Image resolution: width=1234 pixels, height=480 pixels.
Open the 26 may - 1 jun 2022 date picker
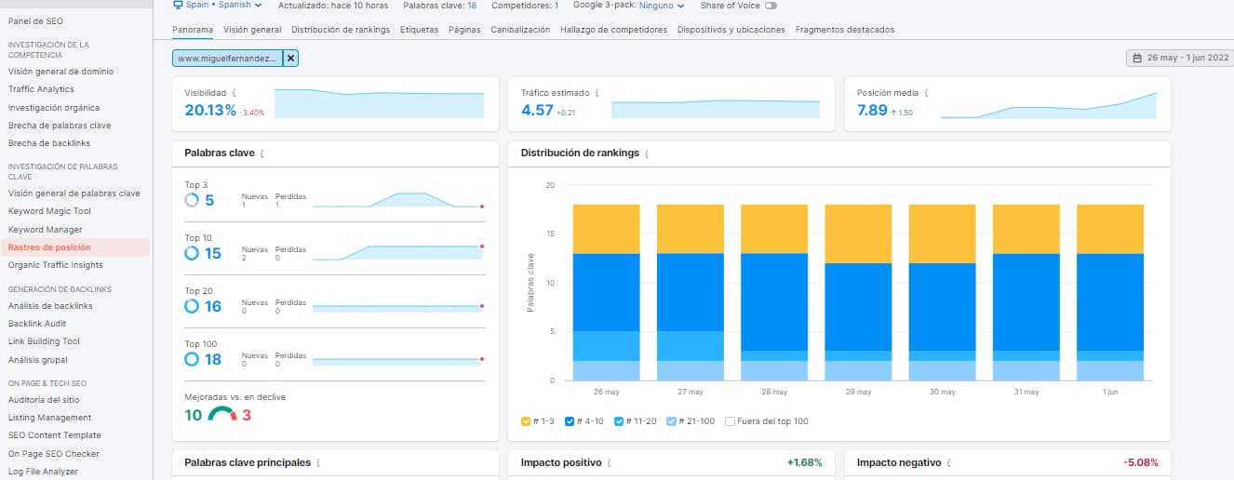(1179, 58)
